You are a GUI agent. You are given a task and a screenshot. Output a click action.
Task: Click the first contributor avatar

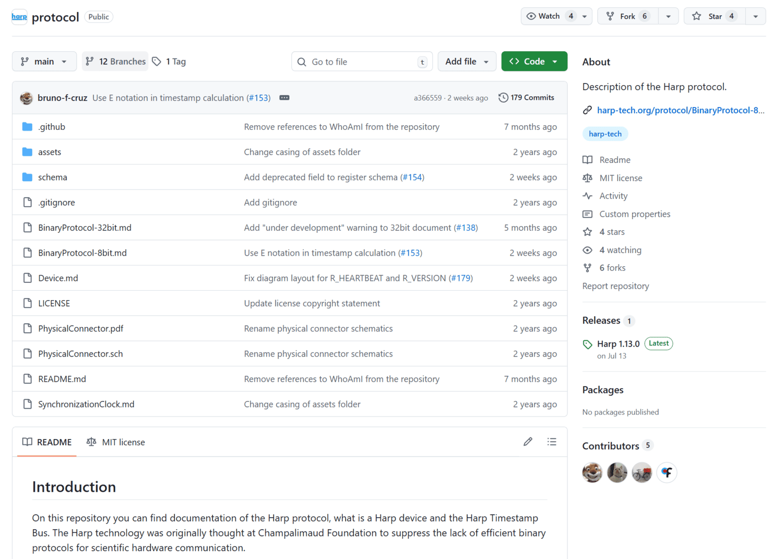pyautogui.click(x=592, y=472)
